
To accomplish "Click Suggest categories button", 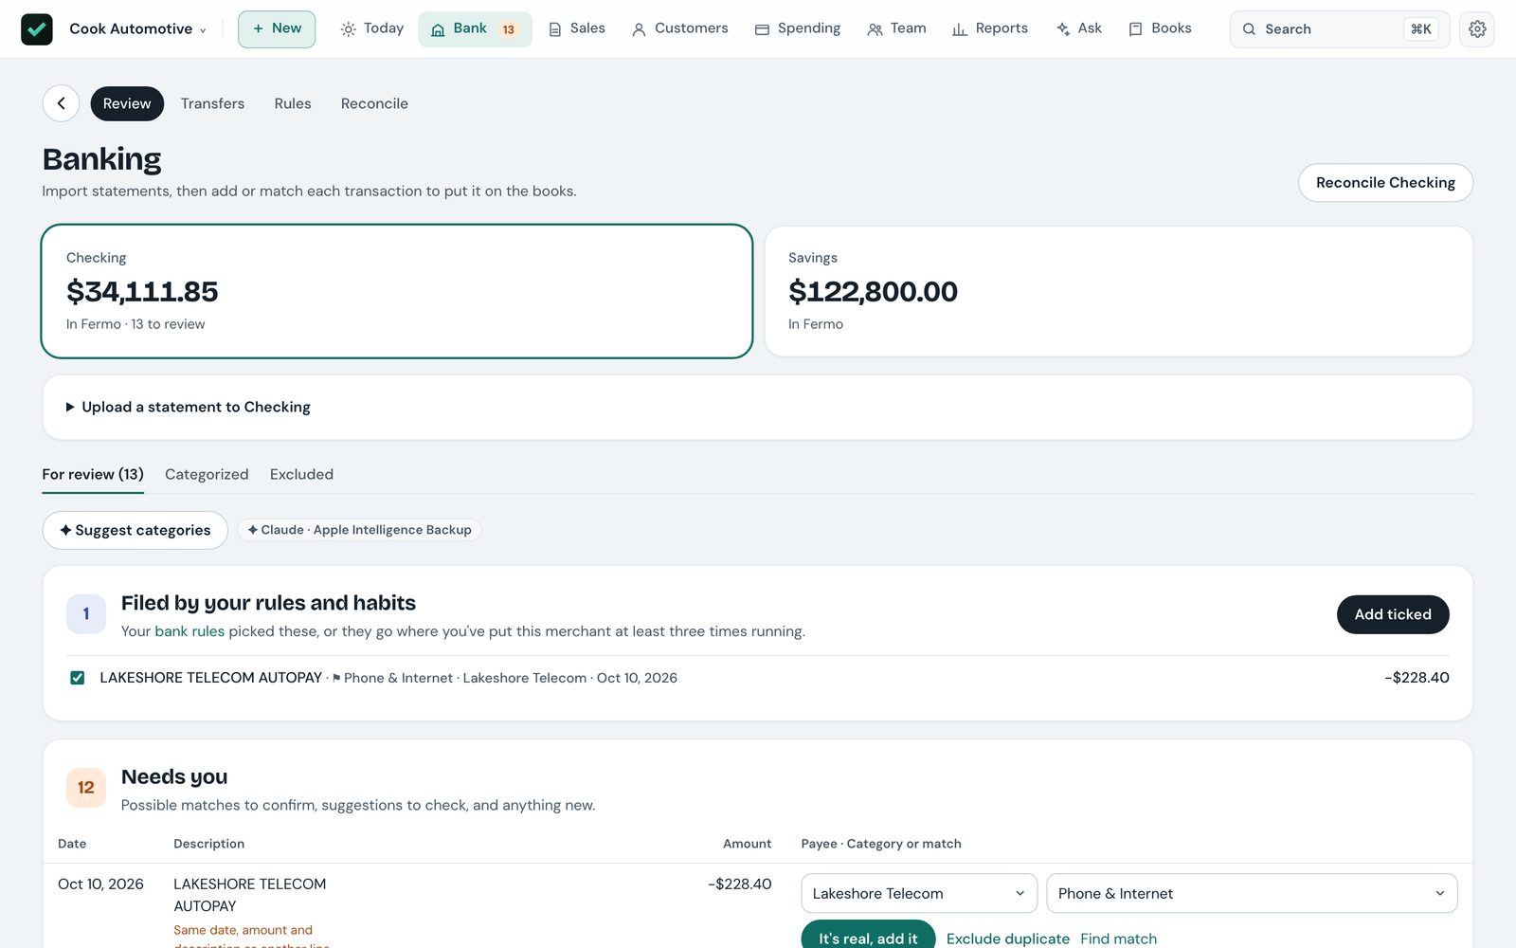I will [x=135, y=530].
